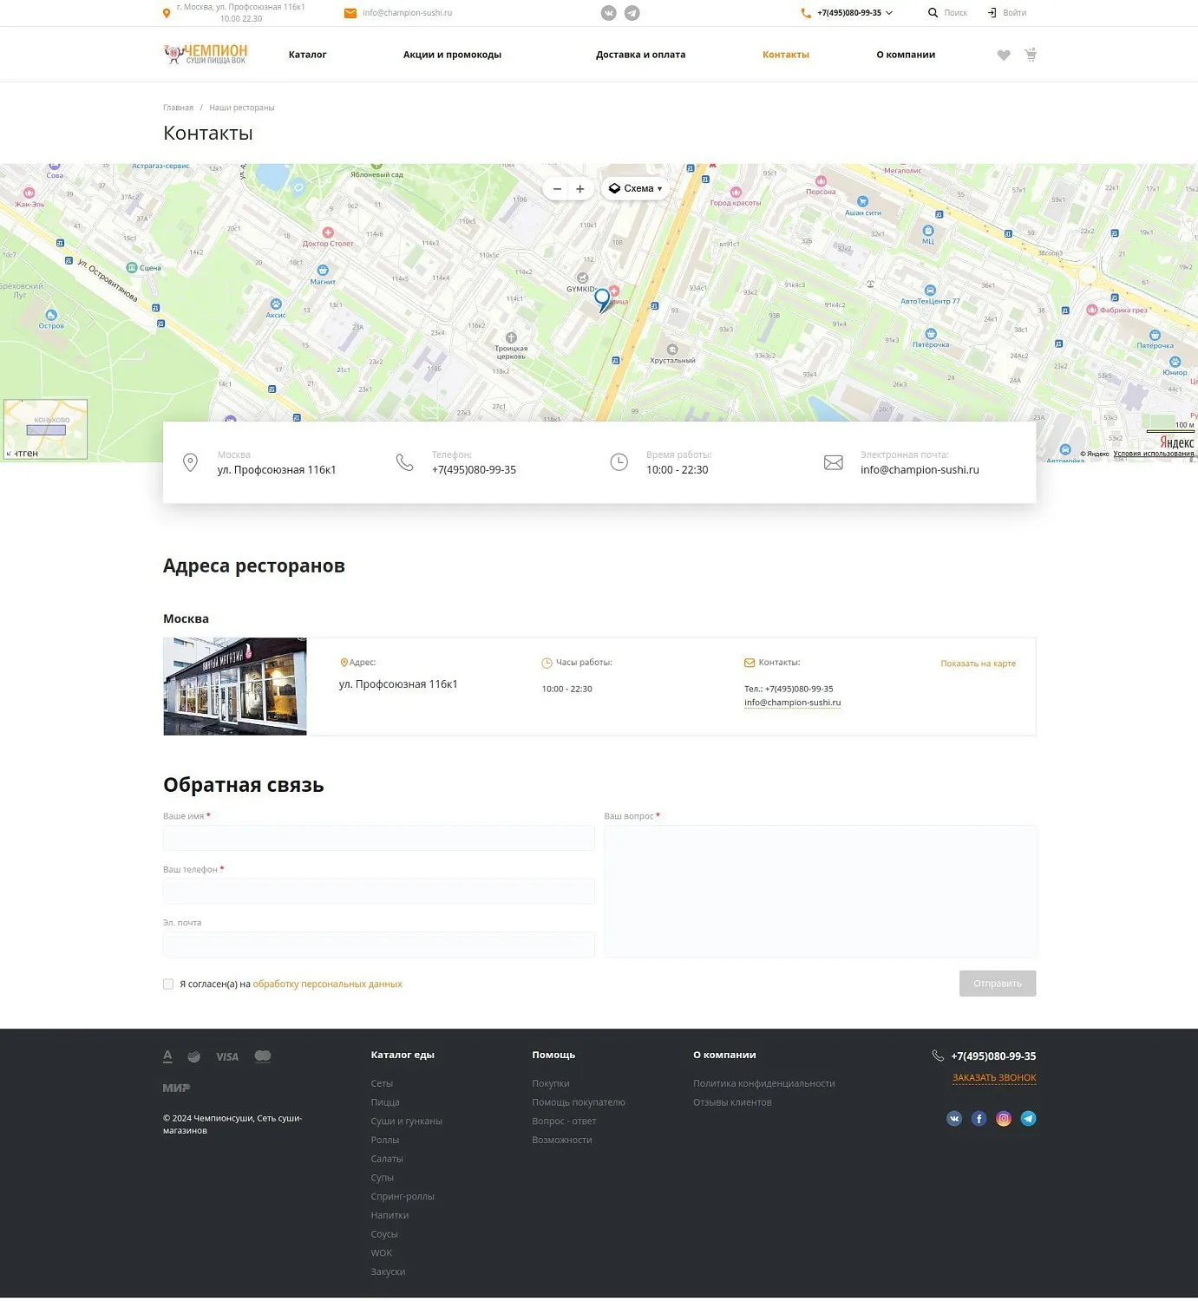Open Telegram icon in top header
Viewport: 1198px width, 1301px height.
[x=632, y=13]
